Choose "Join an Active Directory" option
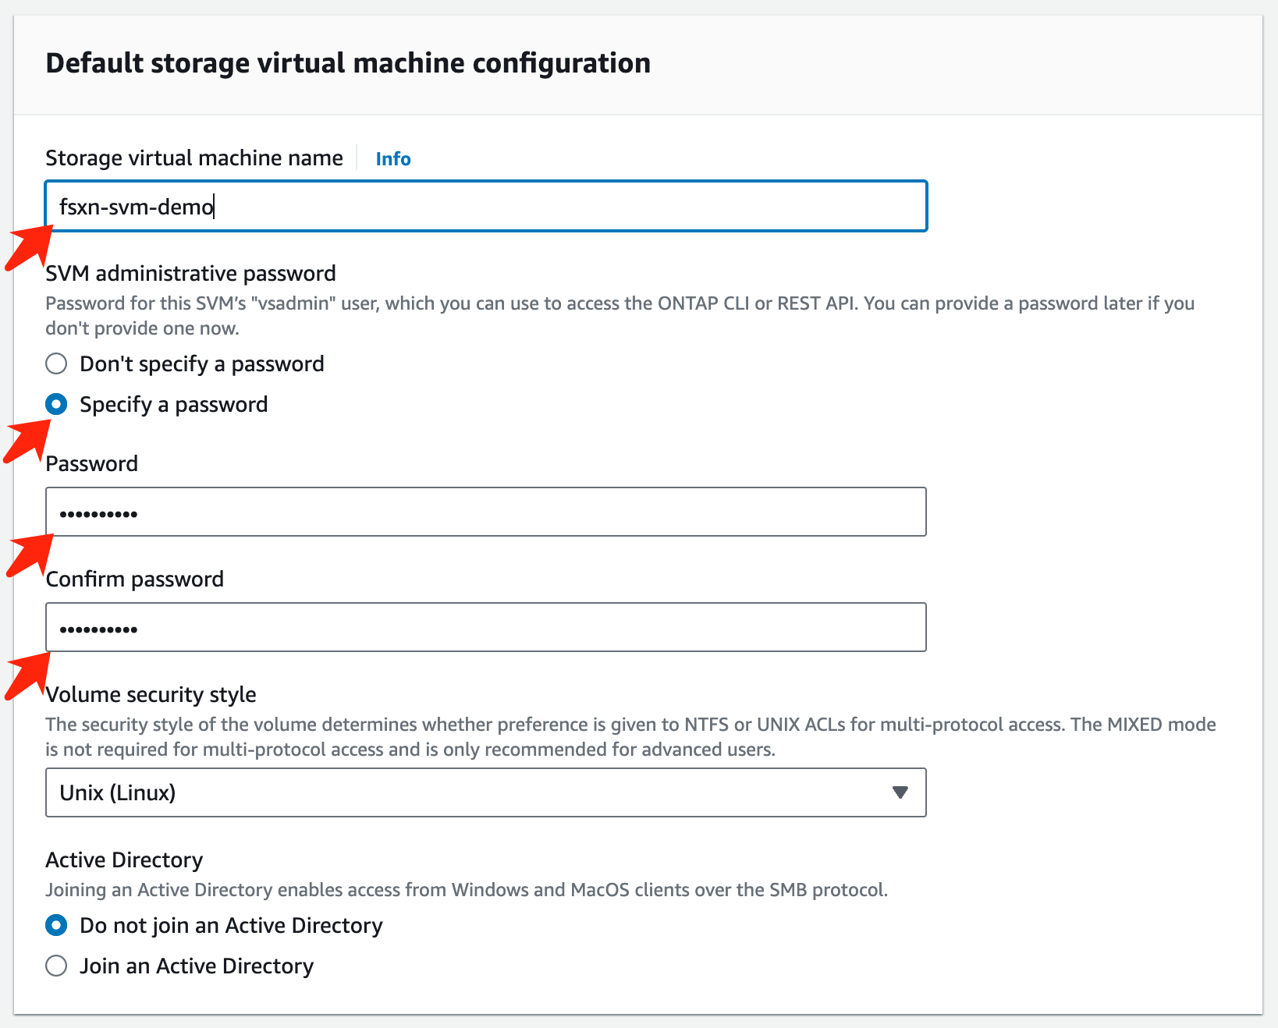This screenshot has width=1278, height=1028. click(x=56, y=966)
